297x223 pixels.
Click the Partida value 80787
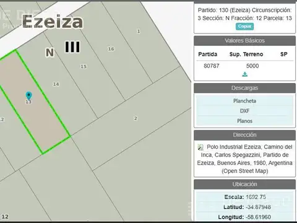click(x=212, y=66)
